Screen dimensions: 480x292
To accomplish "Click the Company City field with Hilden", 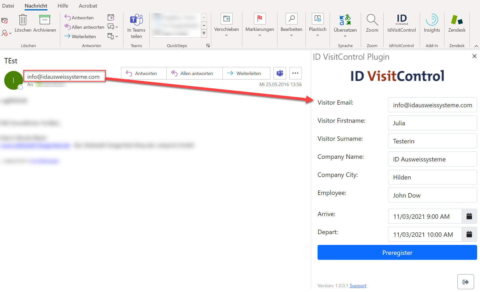I will click(x=432, y=177).
